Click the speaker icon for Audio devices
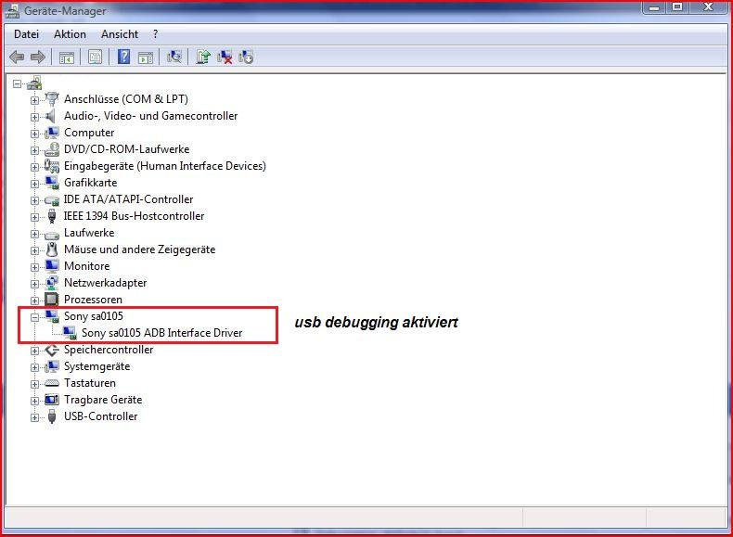 (x=51, y=116)
